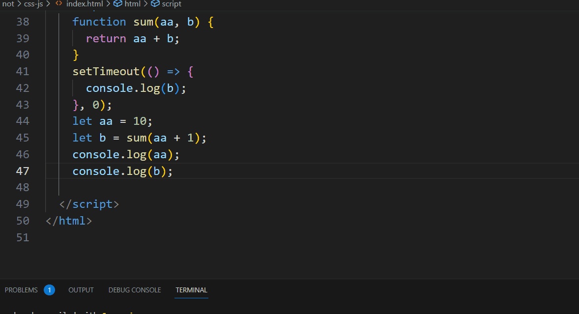This screenshot has width=579, height=314.
Task: Click the 'function' keyword on line 38
Action: 99,22
